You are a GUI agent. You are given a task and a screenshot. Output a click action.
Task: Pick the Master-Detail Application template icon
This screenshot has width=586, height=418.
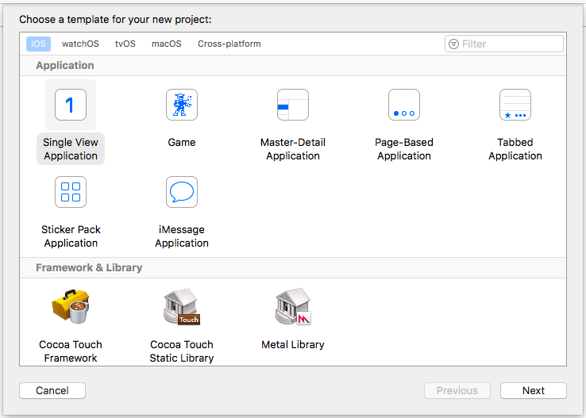[x=293, y=105]
